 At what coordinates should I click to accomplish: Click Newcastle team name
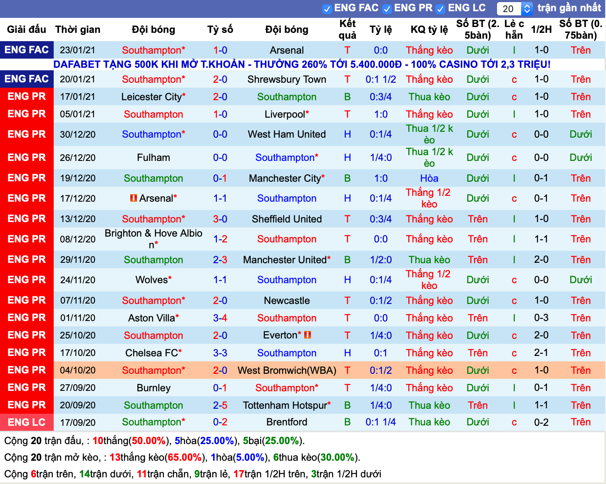click(287, 301)
